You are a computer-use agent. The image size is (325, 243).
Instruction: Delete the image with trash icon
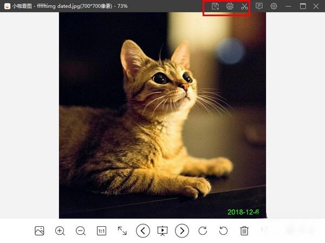[x=244, y=231]
